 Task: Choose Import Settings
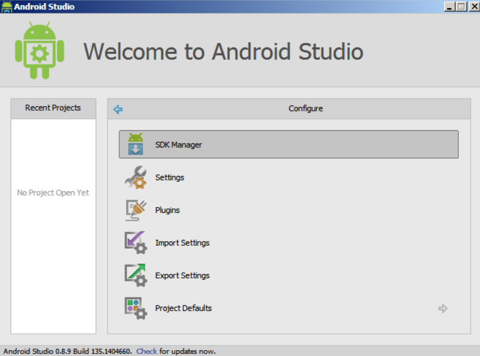pyautogui.click(x=182, y=243)
